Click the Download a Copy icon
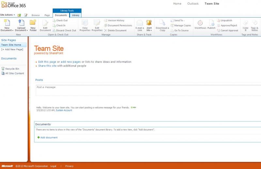Image resolution: width=261 pixels, height=169 pixels. 162,23
